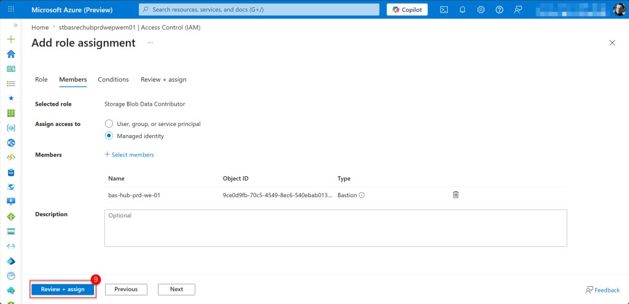Viewport: 629px width, 304px height.
Task: Click Create a resource plus icon
Action: pyautogui.click(x=10, y=39)
